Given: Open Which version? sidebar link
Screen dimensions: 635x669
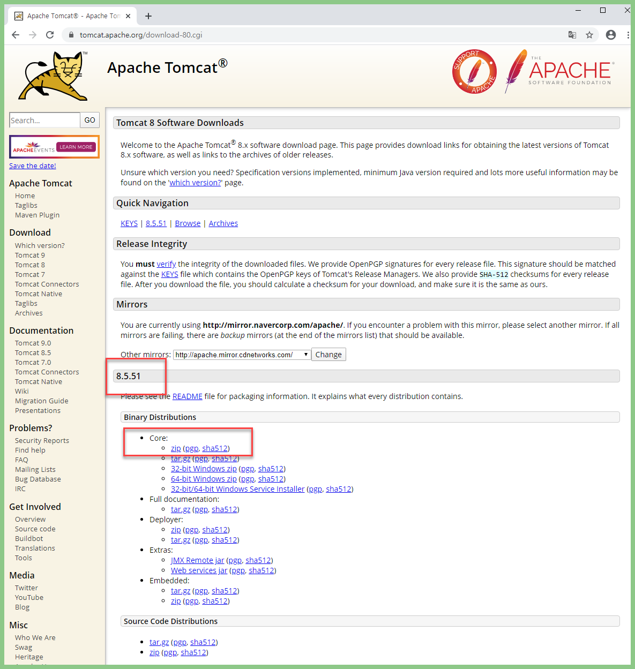Looking at the screenshot, I should [40, 246].
